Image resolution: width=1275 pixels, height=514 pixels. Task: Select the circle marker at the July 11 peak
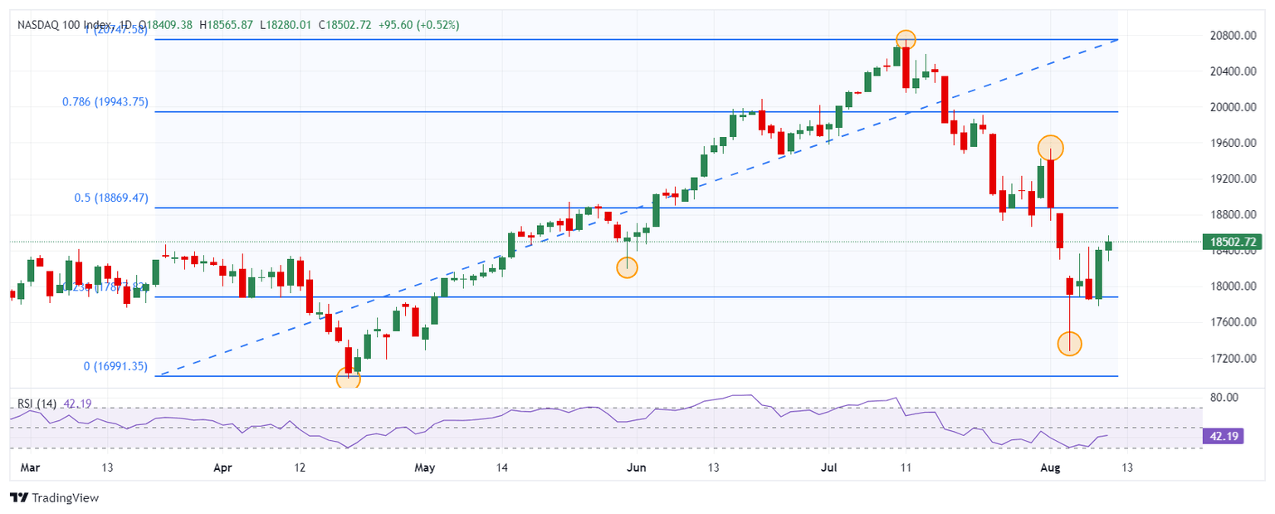point(906,39)
